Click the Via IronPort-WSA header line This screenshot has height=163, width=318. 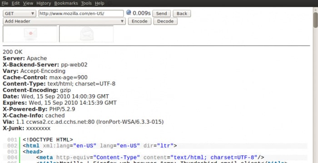click(x=83, y=122)
